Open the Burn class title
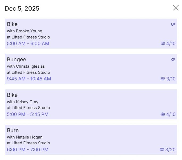The width and height of the screenshot is (182, 160). 13,130
